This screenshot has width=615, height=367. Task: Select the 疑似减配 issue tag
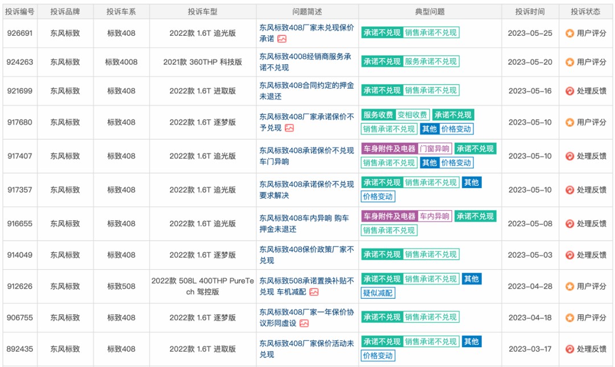tap(378, 293)
